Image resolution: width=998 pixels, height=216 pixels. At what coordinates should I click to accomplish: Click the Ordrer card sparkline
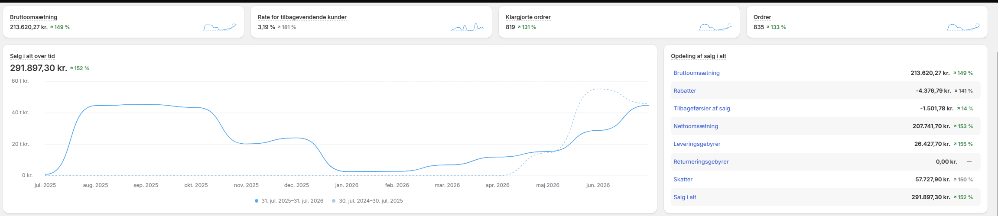click(963, 27)
